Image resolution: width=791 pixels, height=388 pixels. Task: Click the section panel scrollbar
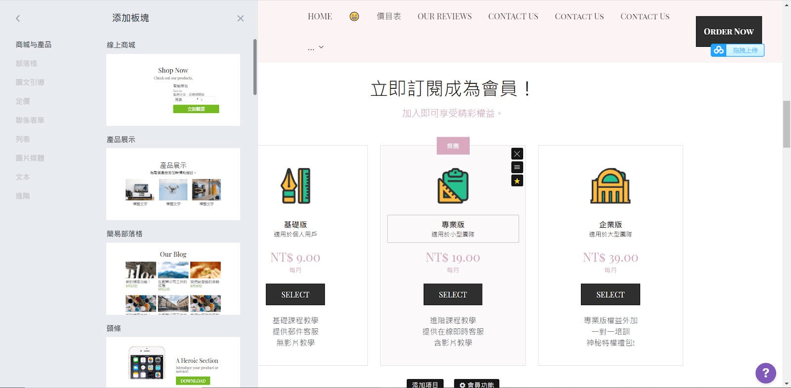pyautogui.click(x=255, y=67)
